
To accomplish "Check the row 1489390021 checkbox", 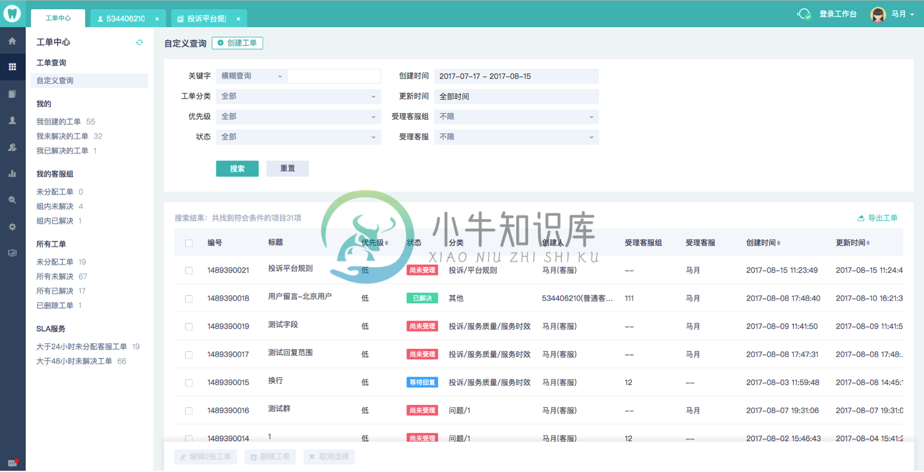I will (189, 271).
